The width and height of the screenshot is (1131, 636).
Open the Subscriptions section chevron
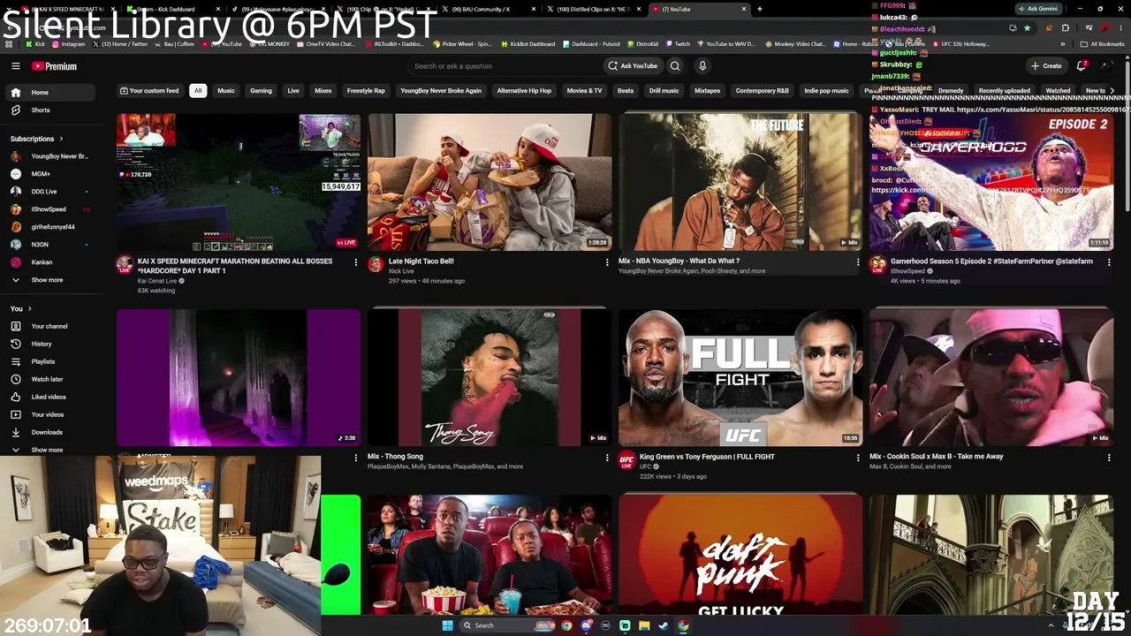pos(61,139)
